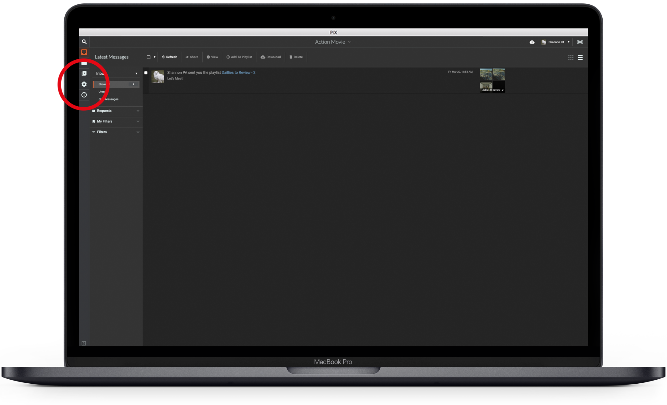Check the Shannon PA message checkbox
The height and width of the screenshot is (405, 667).
146,73
